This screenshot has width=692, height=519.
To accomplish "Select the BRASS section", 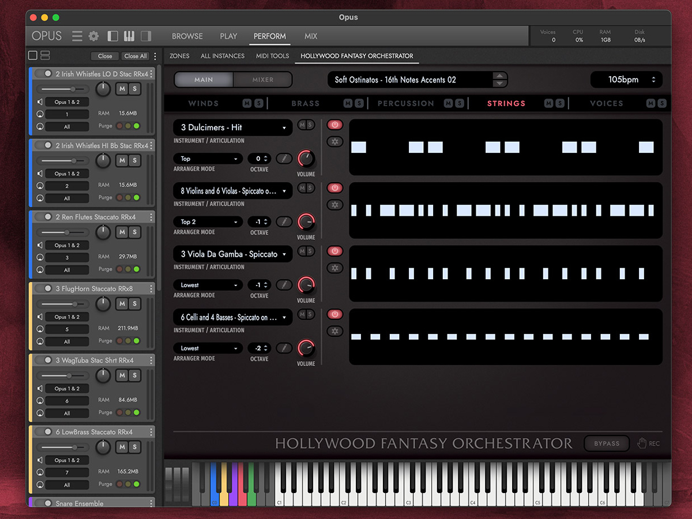I will (306, 103).
